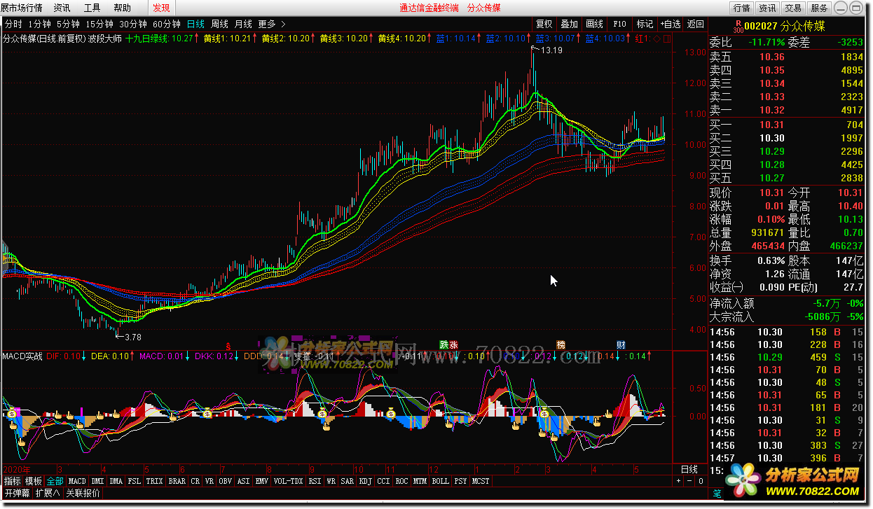Select the MCST indicator

pos(481,481)
